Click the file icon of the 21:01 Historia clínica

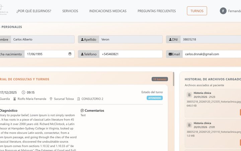tap(189, 125)
